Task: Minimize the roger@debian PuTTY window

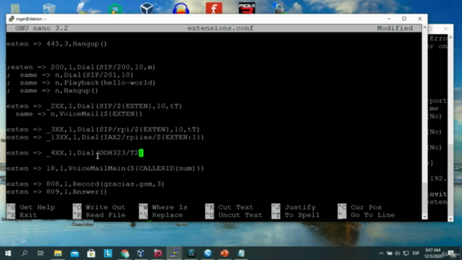Action: click(389, 19)
